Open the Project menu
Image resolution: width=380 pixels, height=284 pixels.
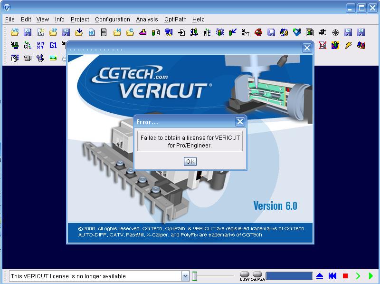pos(80,20)
